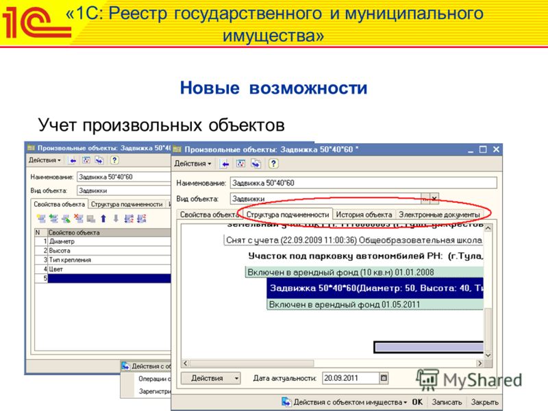Select Цвет row in properties list
The height and width of the screenshot is (411, 548).
point(103,269)
